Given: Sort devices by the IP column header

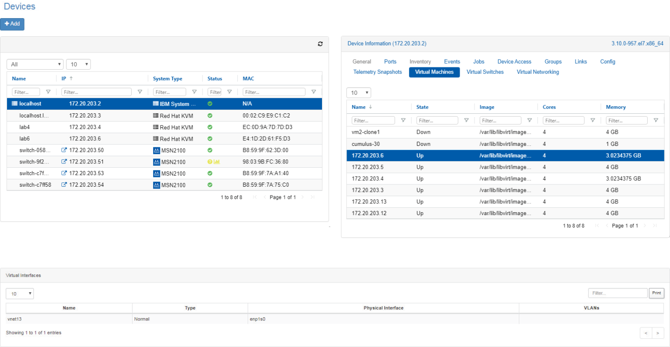Looking at the screenshot, I should (64, 79).
